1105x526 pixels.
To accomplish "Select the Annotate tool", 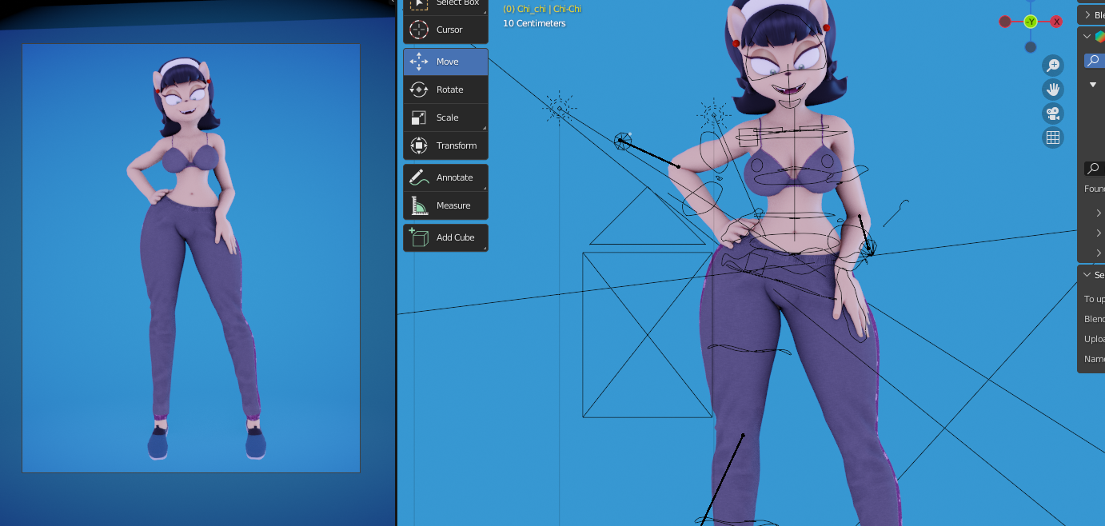I will click(x=445, y=177).
